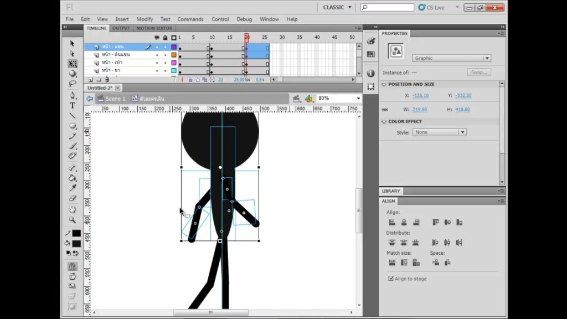The height and width of the screenshot is (319, 567).
Task: Open the 80% zoom level dropdown
Action: click(339, 98)
